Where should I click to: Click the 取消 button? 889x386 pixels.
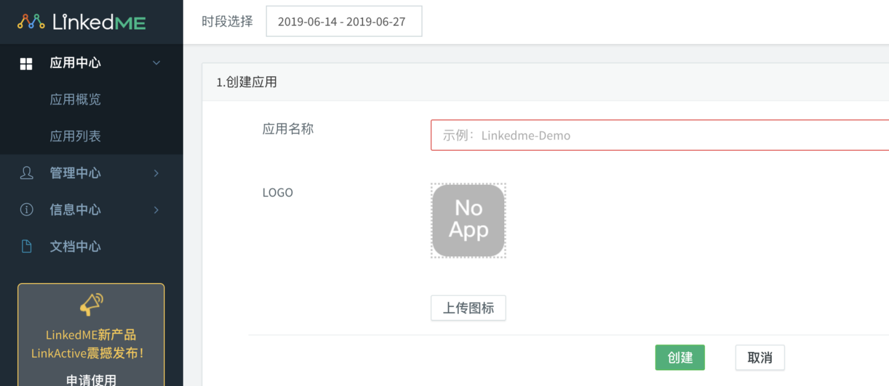pos(760,357)
